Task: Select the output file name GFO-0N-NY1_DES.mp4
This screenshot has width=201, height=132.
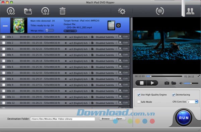Action: 79,27
